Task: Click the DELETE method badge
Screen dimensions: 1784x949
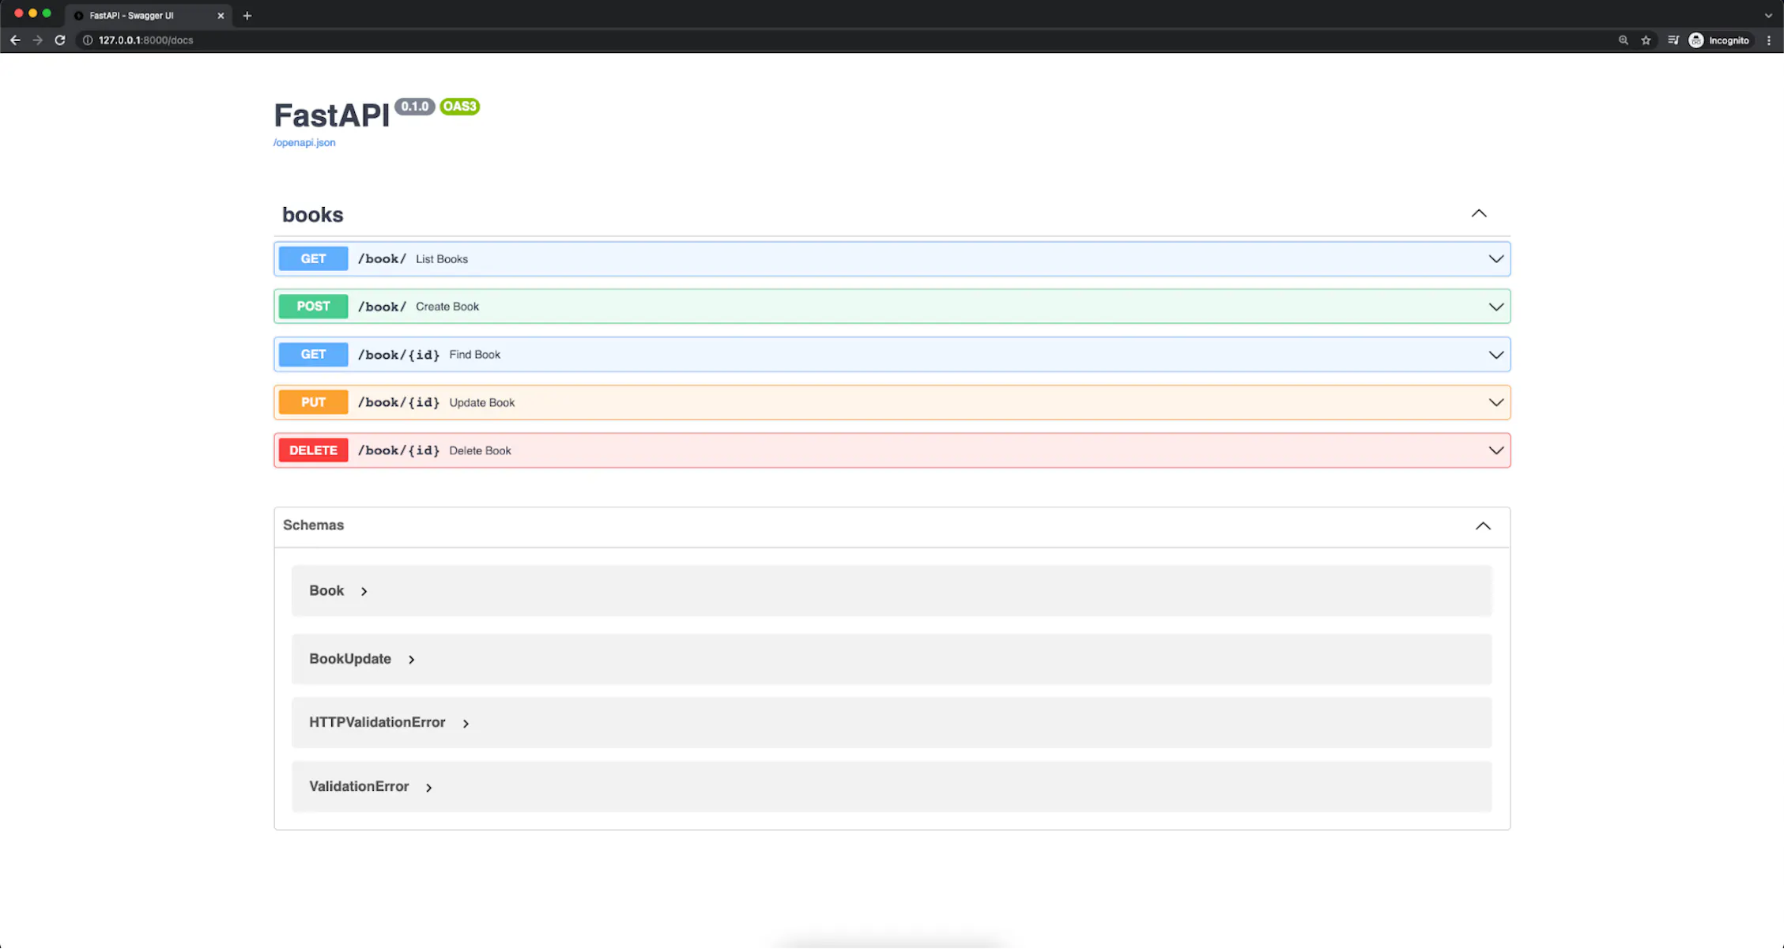Action: 313,450
